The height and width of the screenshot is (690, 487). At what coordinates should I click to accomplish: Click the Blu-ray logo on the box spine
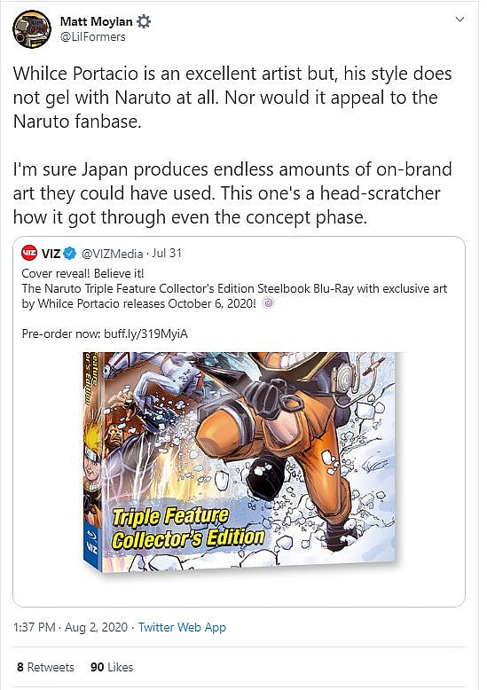pos(91,534)
